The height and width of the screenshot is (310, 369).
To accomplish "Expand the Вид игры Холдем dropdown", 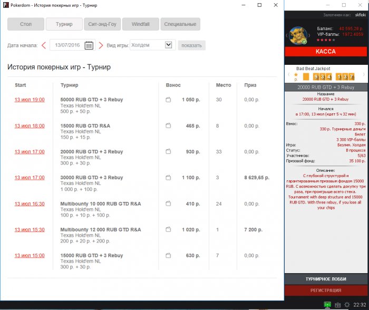I will click(x=168, y=45).
